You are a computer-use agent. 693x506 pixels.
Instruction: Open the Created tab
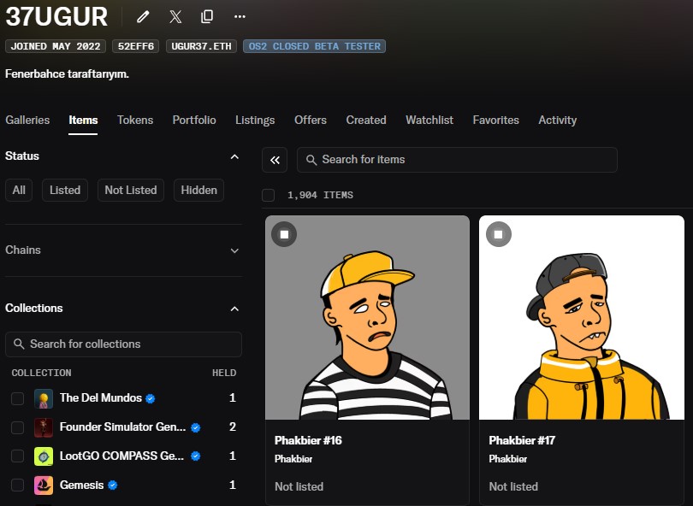click(366, 121)
